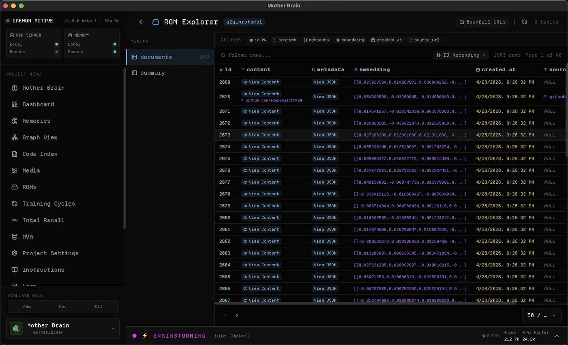Screen dimensions: 568x345
Task: Open the Graph View sidebar icon
Action: [15, 138]
